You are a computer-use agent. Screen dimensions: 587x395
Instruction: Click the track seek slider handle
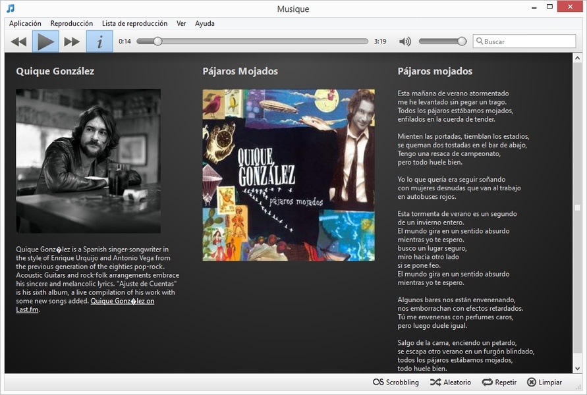[157, 41]
